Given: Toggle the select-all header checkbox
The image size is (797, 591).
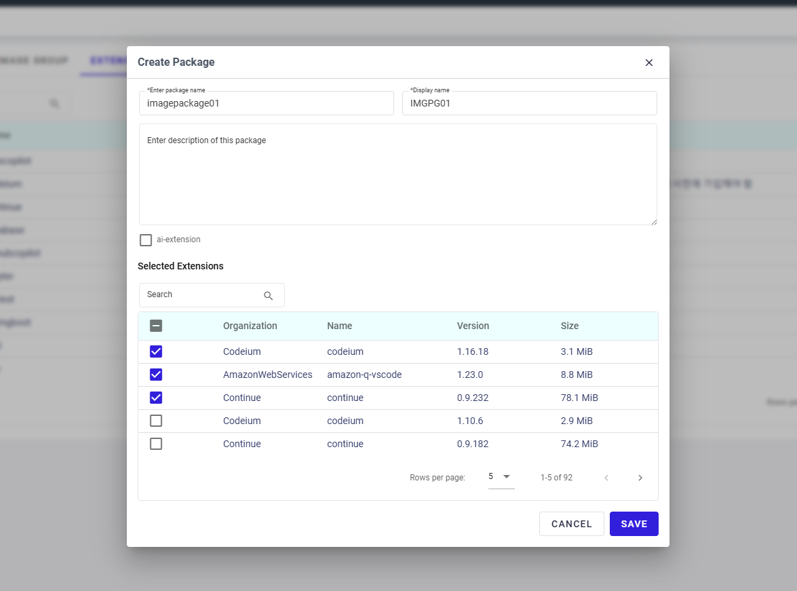Looking at the screenshot, I should coord(156,326).
